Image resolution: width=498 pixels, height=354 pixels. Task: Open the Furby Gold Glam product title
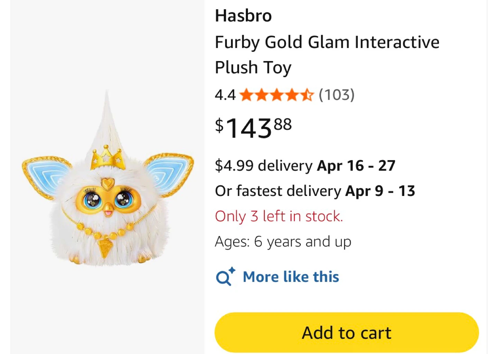tap(327, 55)
